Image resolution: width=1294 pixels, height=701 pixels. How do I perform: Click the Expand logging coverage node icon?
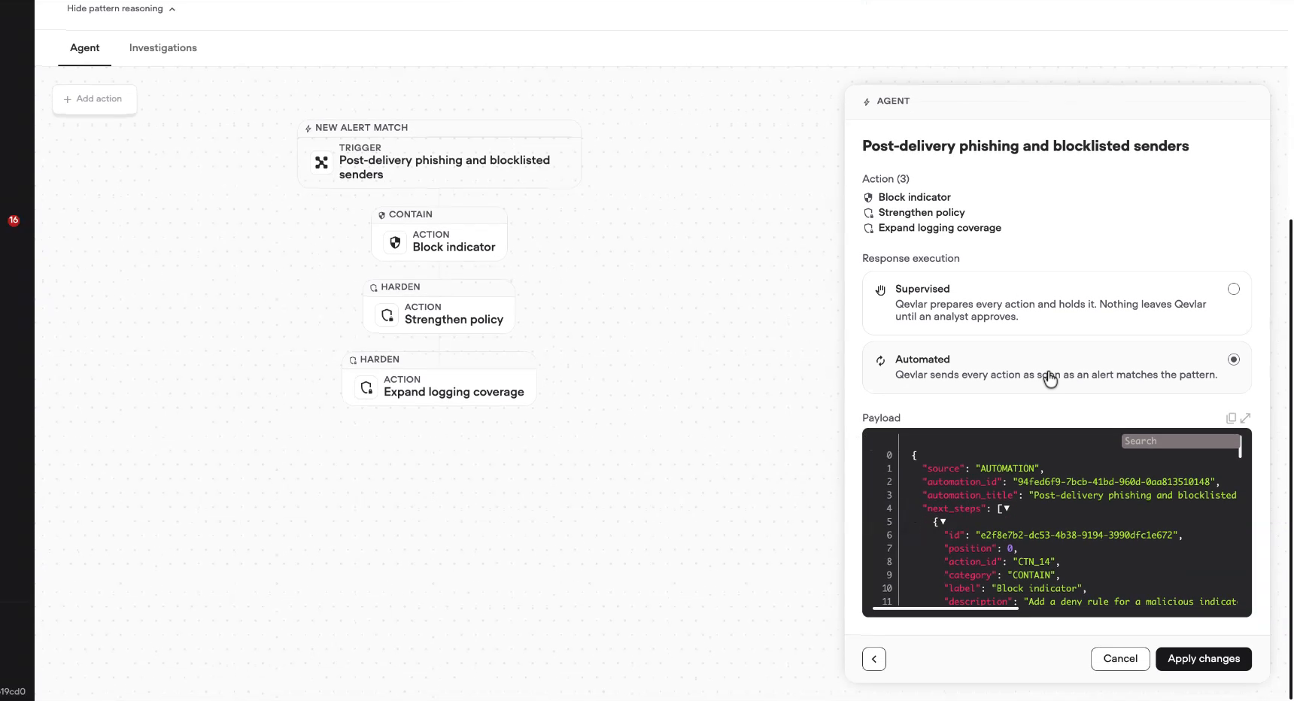pos(366,387)
